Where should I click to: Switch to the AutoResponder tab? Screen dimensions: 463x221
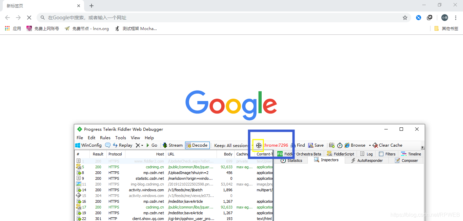pos(367,161)
